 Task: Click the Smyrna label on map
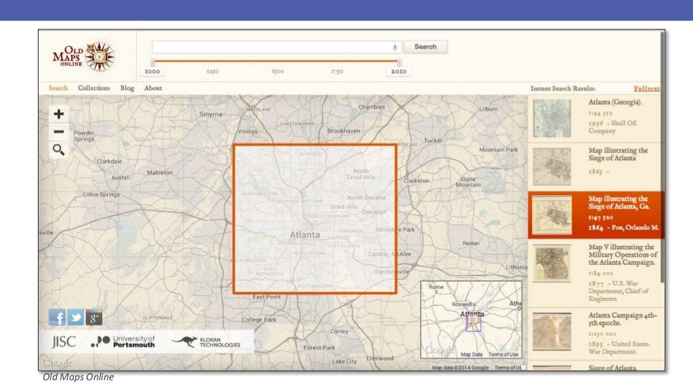pos(210,114)
